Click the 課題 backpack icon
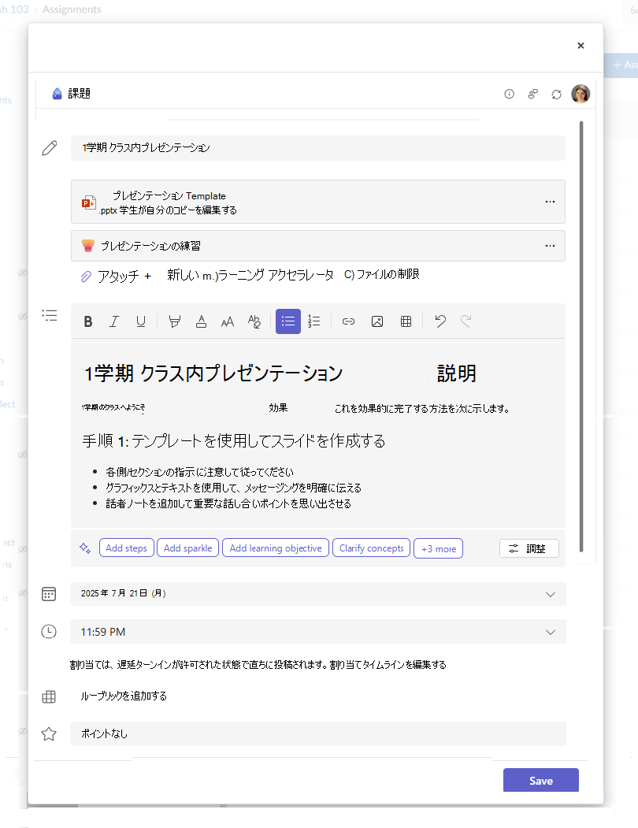The image size is (638, 828). click(57, 94)
